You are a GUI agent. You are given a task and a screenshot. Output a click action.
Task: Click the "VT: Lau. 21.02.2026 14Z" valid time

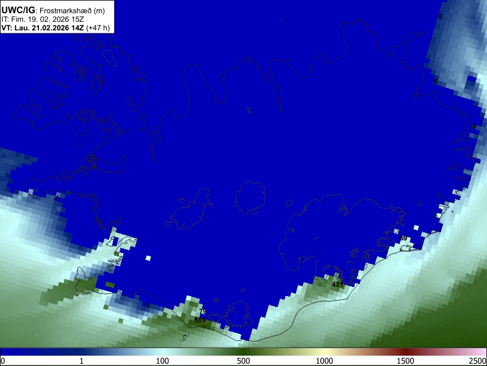click(42, 28)
